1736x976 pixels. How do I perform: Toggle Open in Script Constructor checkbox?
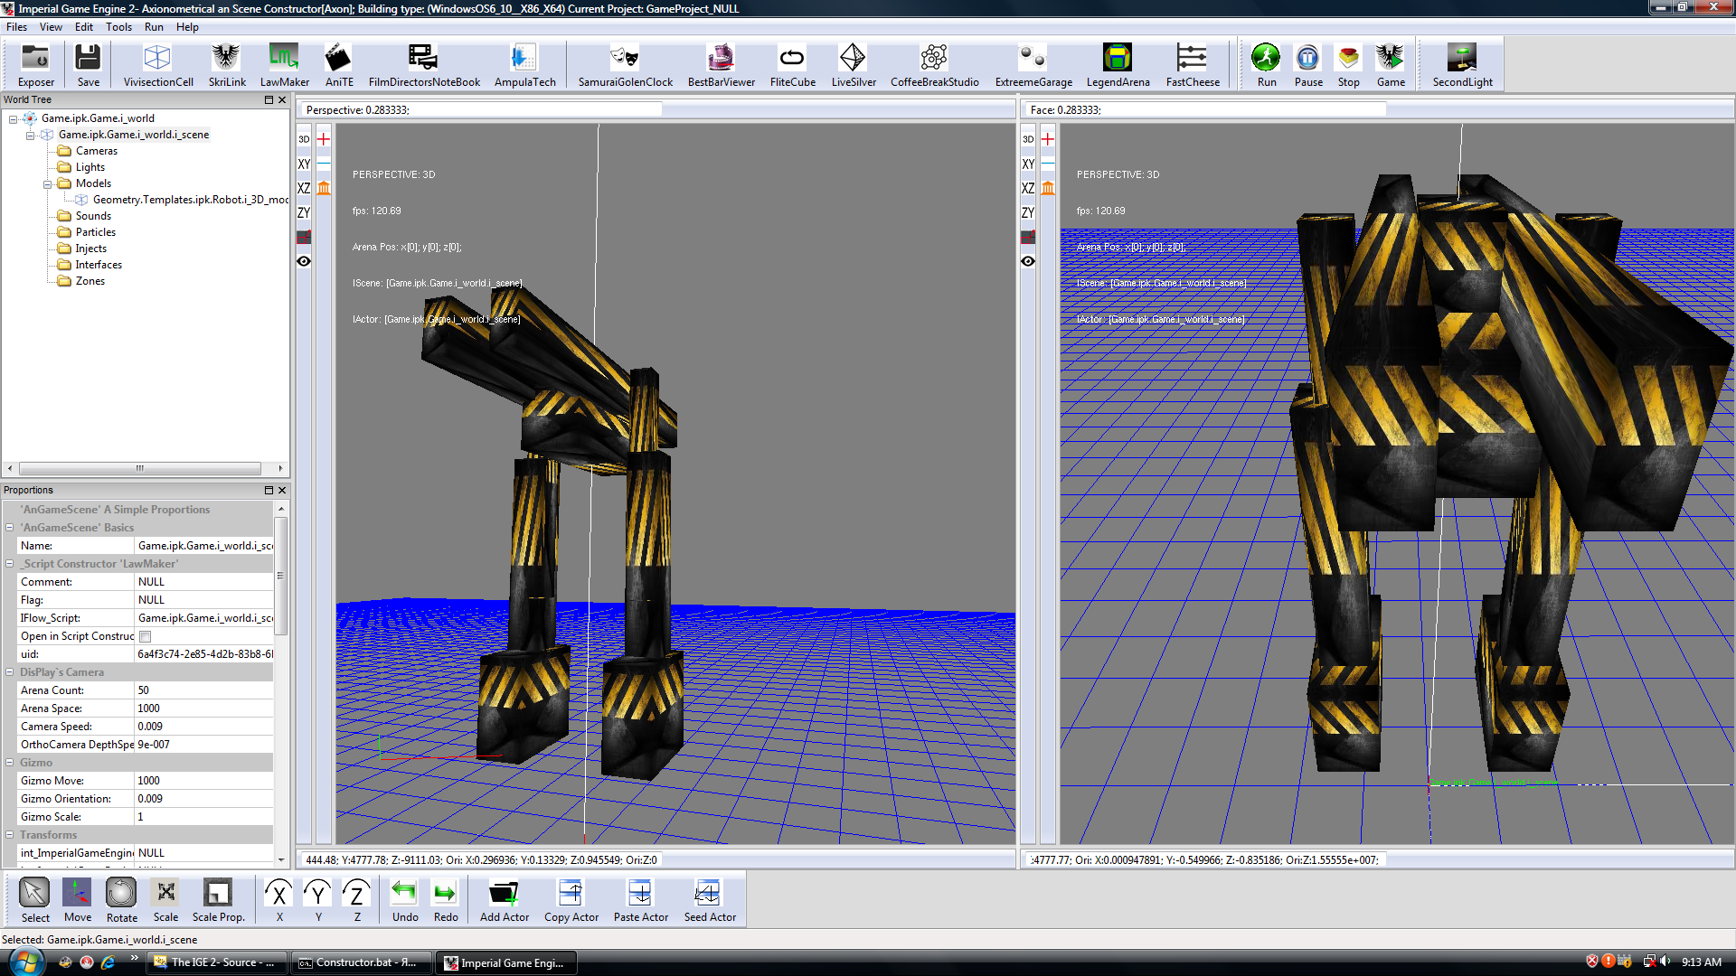point(145,635)
